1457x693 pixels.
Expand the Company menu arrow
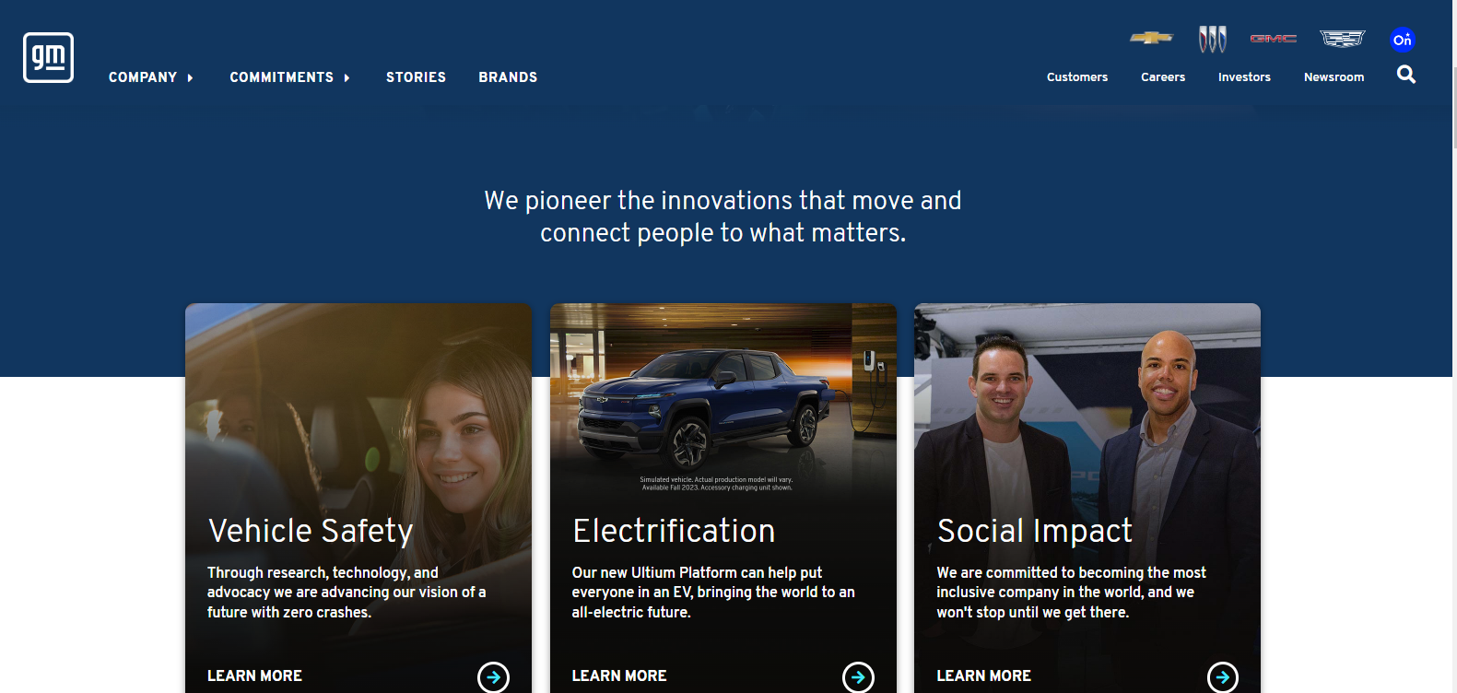coord(190,78)
